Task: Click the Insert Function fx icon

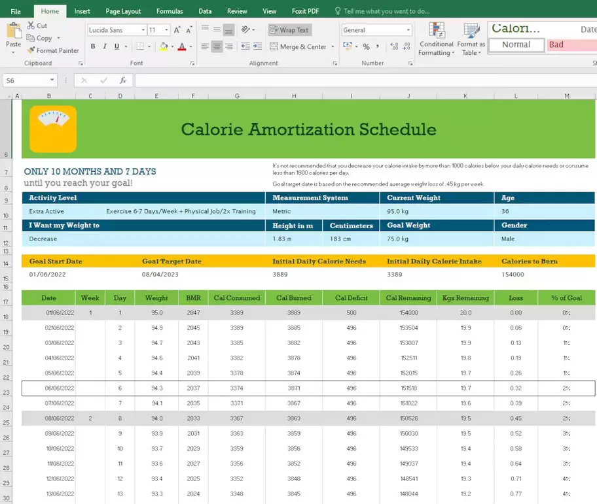Action: pyautogui.click(x=122, y=80)
